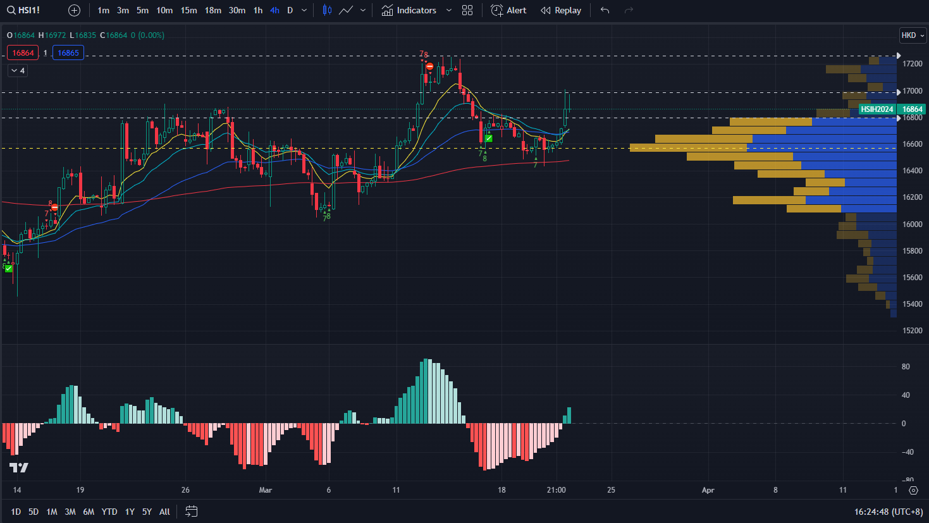Viewport: 929px width, 523px height.
Task: Click the oscillator 80 scale label
Action: [x=906, y=367]
